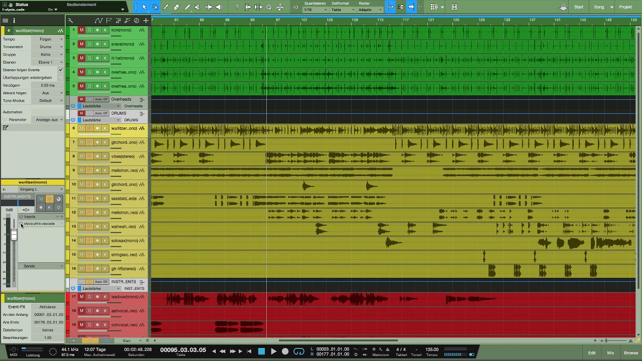The width and height of the screenshot is (642, 361).
Task: Select the Range tool
Action: [x=155, y=7]
